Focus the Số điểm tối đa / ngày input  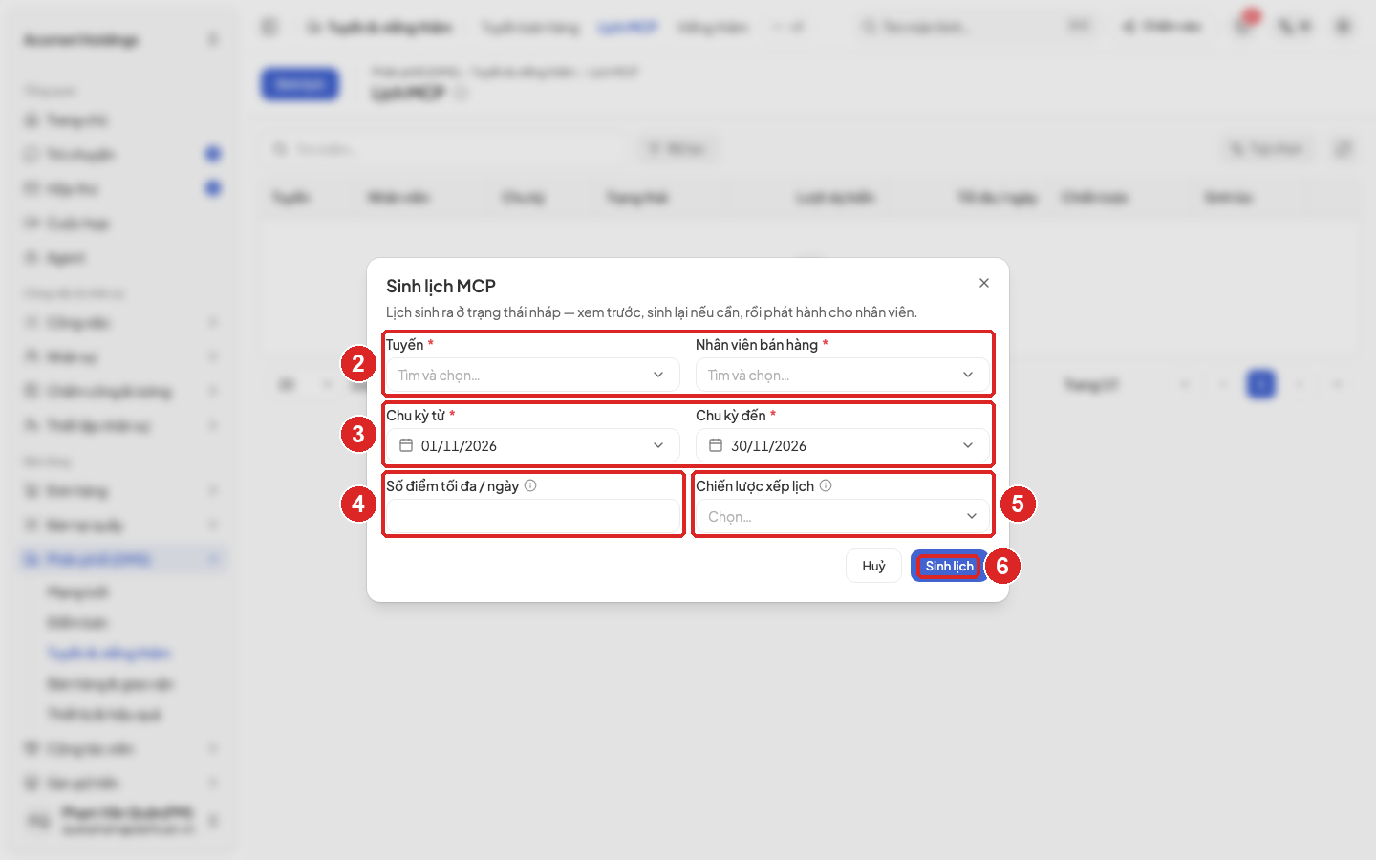tap(533, 516)
